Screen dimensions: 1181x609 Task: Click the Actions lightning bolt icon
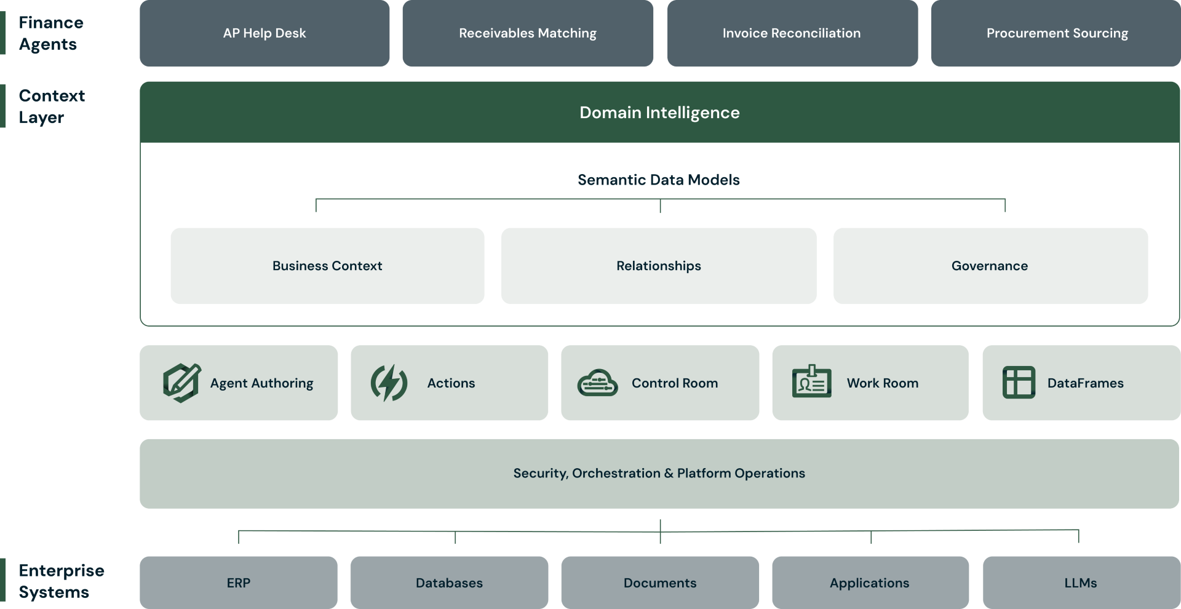click(389, 383)
